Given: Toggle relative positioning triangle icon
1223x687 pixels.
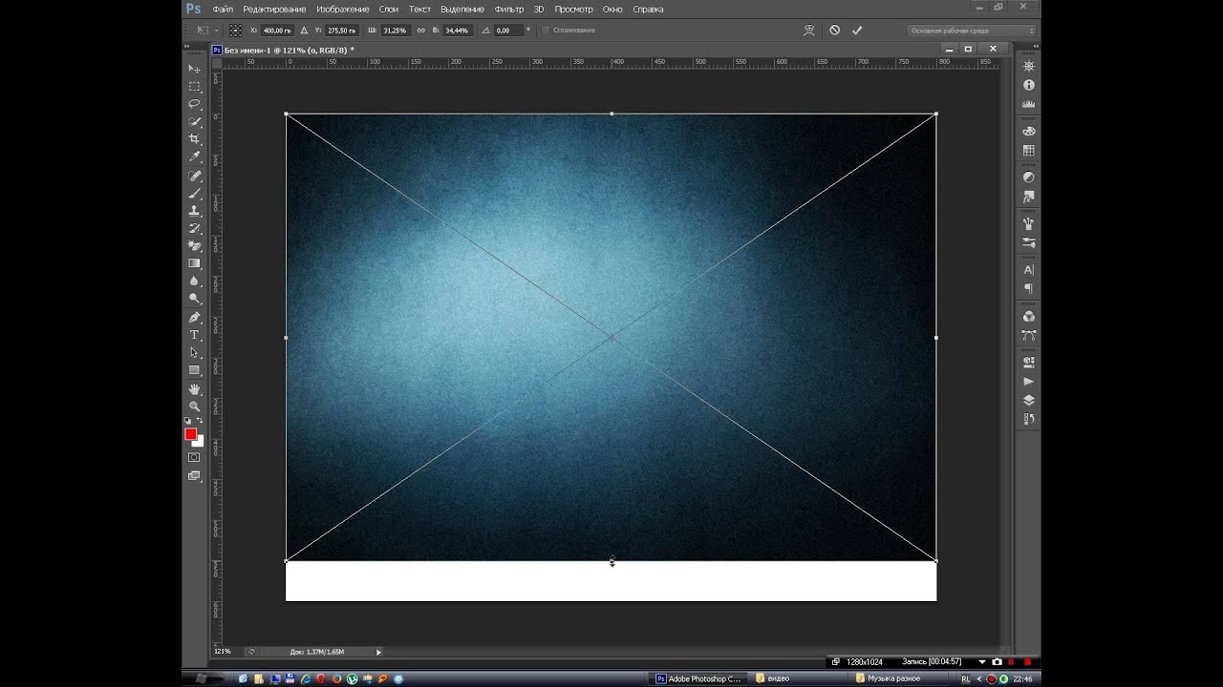Looking at the screenshot, I should pyautogui.click(x=305, y=31).
